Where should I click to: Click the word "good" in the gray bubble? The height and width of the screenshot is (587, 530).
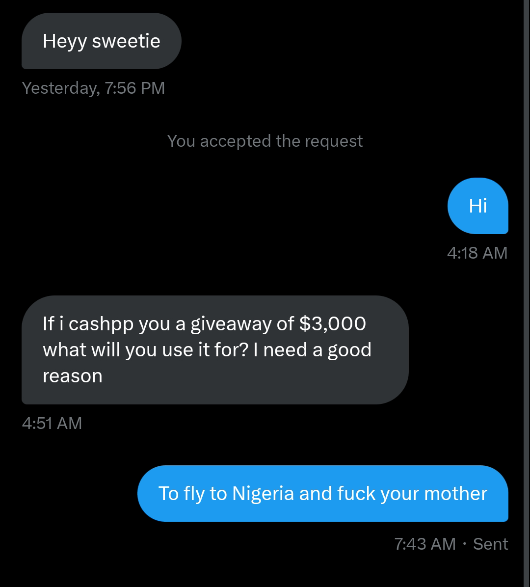(x=349, y=350)
